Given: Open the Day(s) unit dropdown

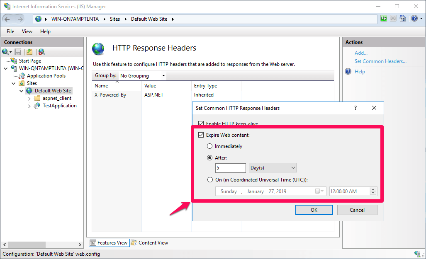Looking at the screenshot, I should [x=292, y=167].
